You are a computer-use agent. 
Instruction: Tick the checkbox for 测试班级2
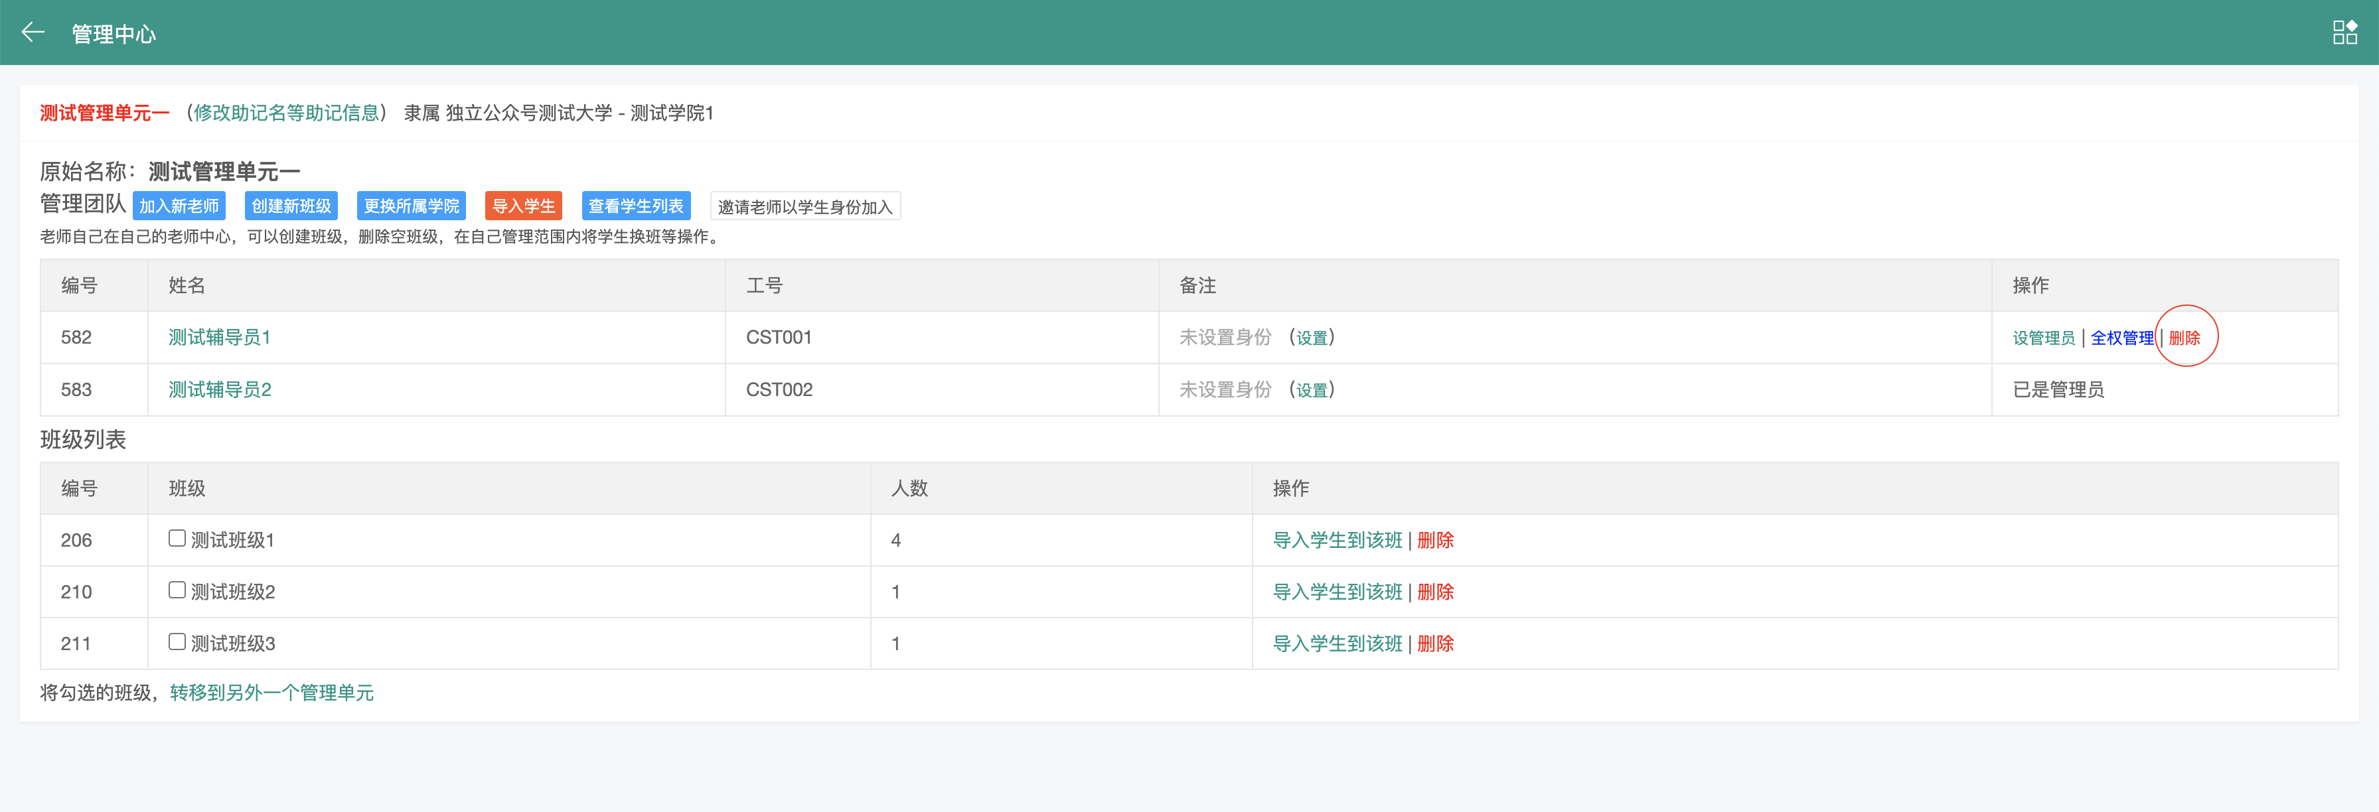(x=177, y=590)
